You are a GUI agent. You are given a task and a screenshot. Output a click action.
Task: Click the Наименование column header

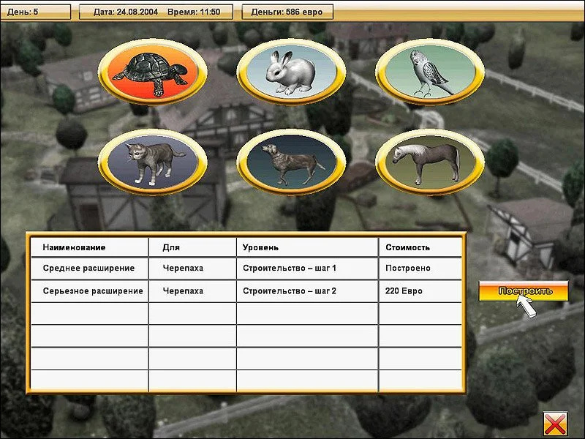(74, 248)
